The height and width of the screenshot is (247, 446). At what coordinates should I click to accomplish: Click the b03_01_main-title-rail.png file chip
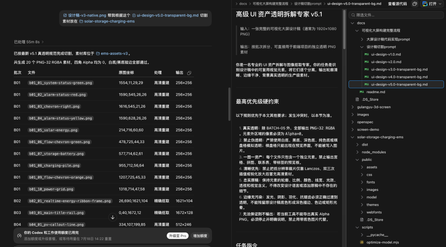click(x=56, y=213)
